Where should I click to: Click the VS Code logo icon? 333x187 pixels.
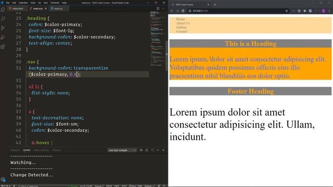pos(2,3)
